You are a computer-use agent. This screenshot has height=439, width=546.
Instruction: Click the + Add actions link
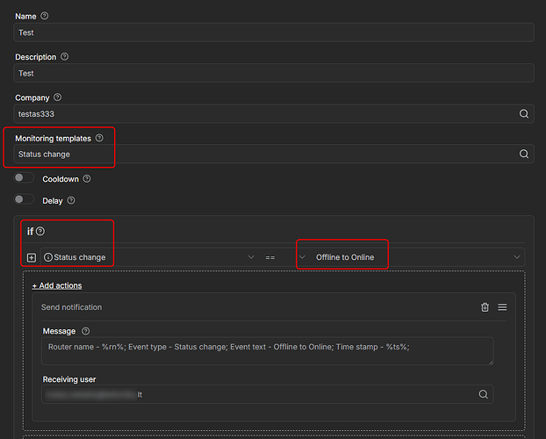(x=57, y=285)
